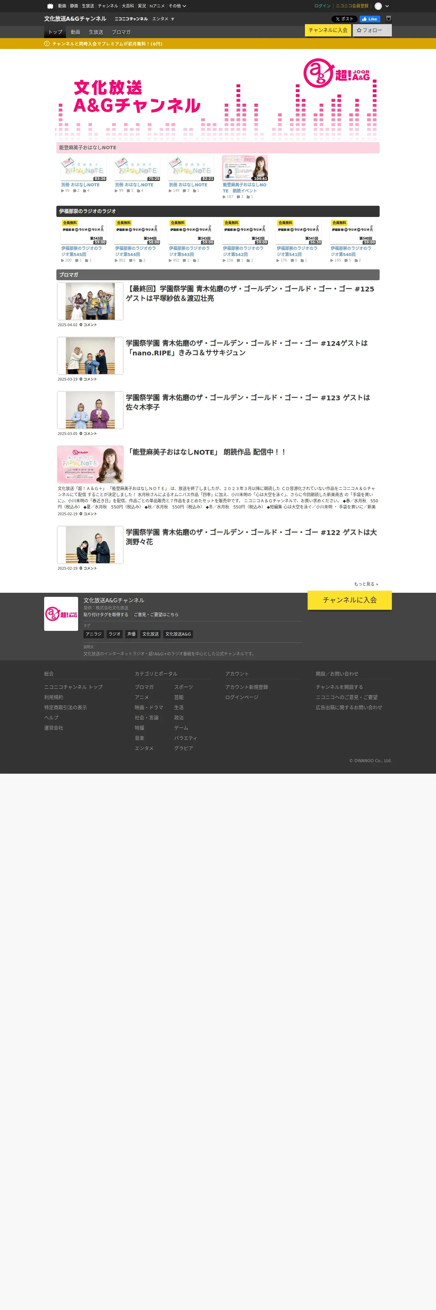Select the 文化放送A&G tag

tap(178, 634)
